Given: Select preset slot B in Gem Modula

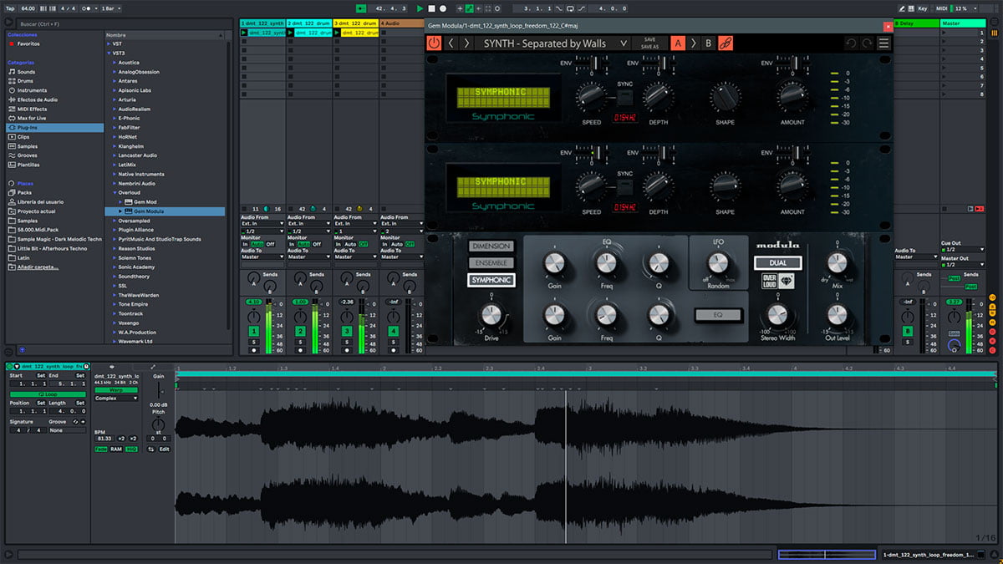Looking at the screenshot, I should point(709,43).
